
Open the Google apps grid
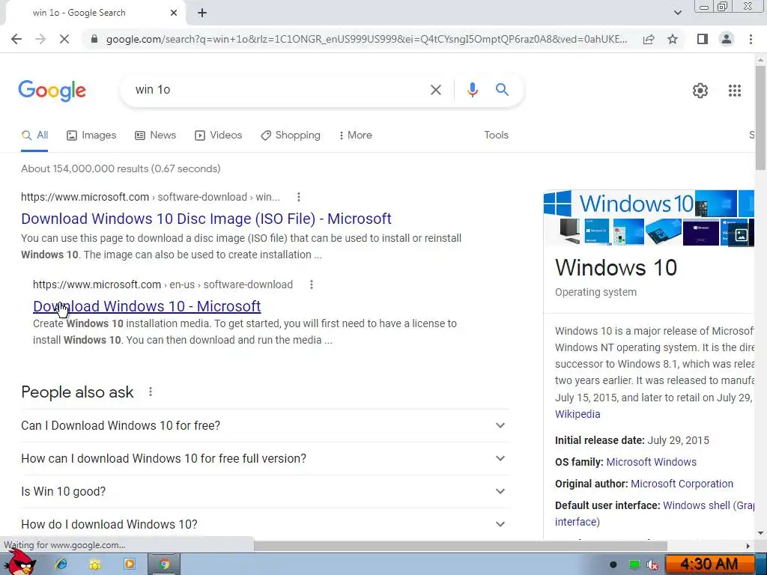coord(734,91)
